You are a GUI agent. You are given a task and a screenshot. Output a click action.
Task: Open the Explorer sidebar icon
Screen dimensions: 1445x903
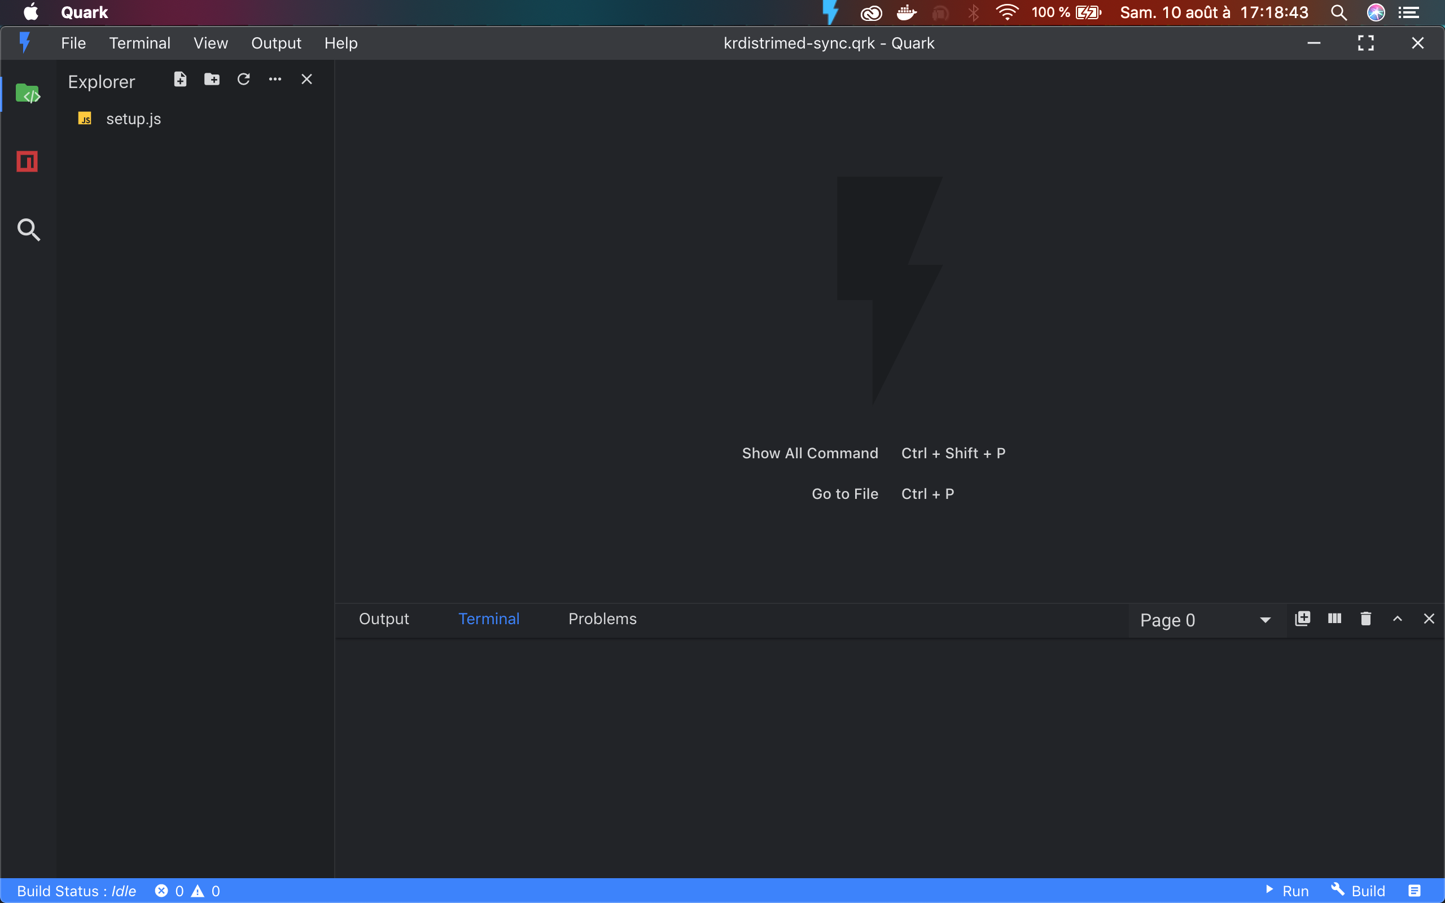coord(28,94)
